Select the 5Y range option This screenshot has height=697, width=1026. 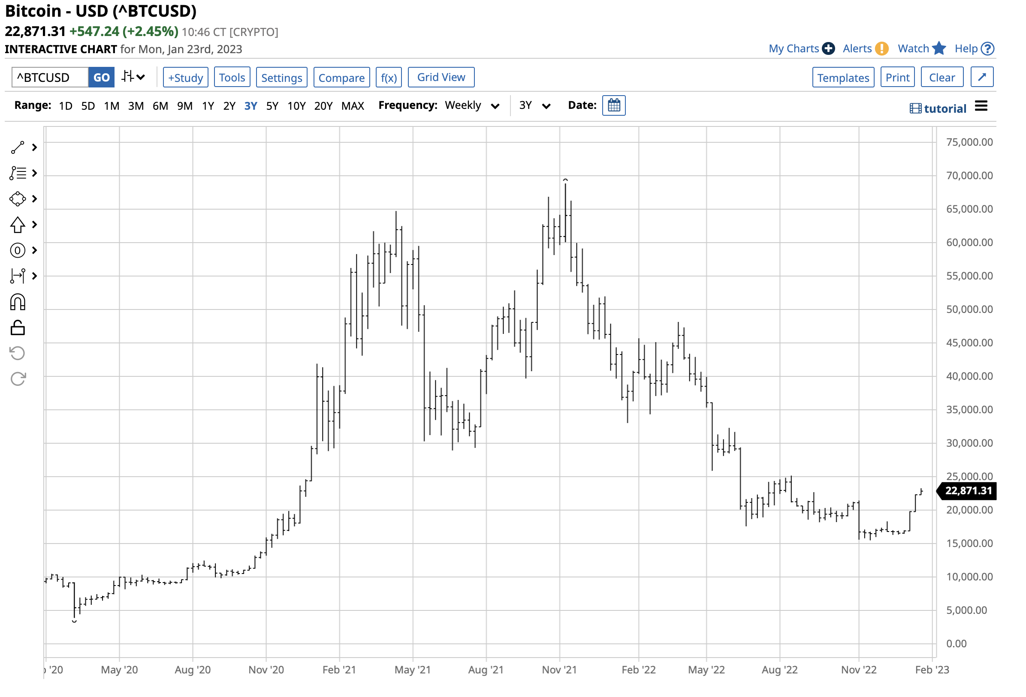(x=272, y=106)
